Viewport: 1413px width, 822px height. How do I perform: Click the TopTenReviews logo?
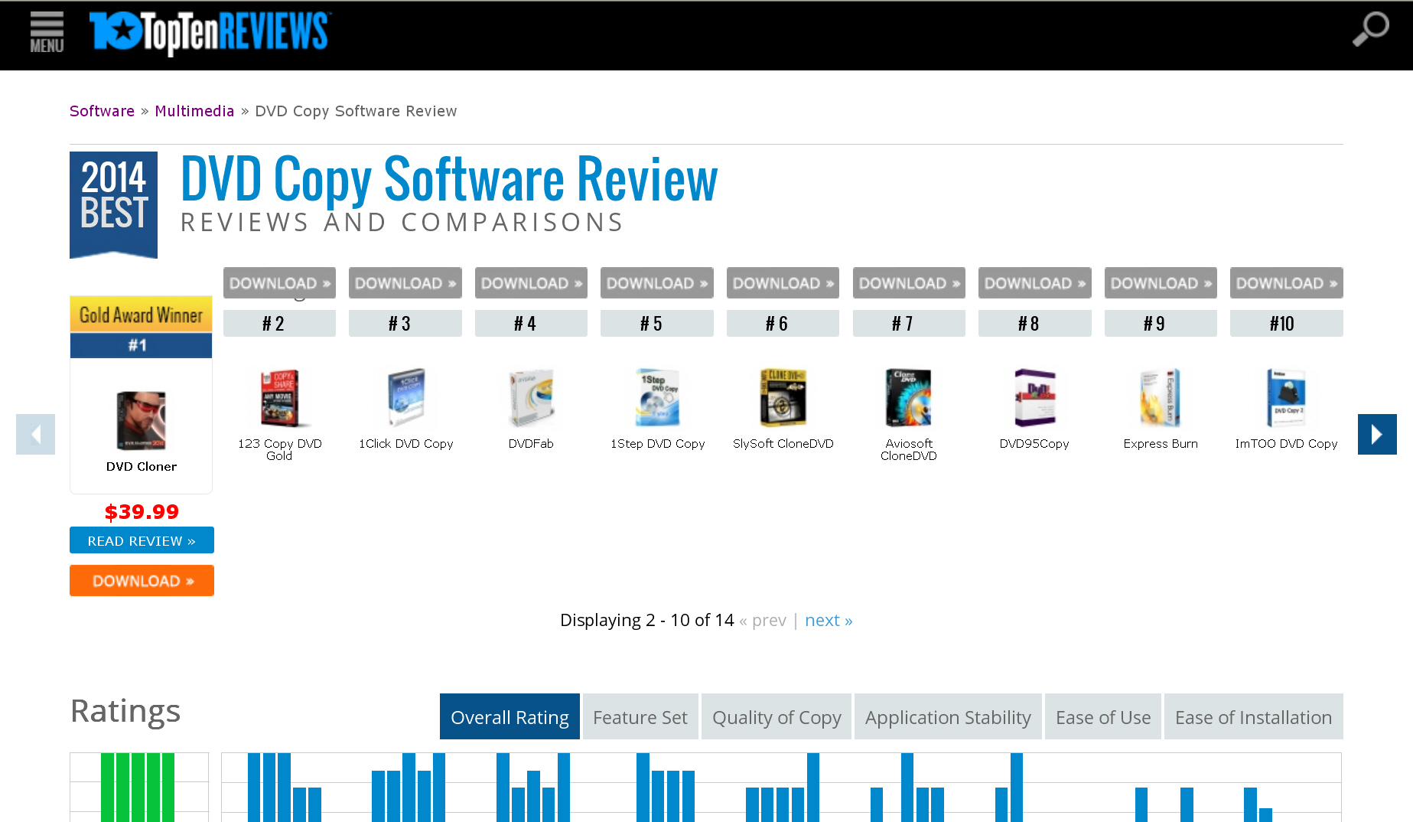(x=210, y=33)
